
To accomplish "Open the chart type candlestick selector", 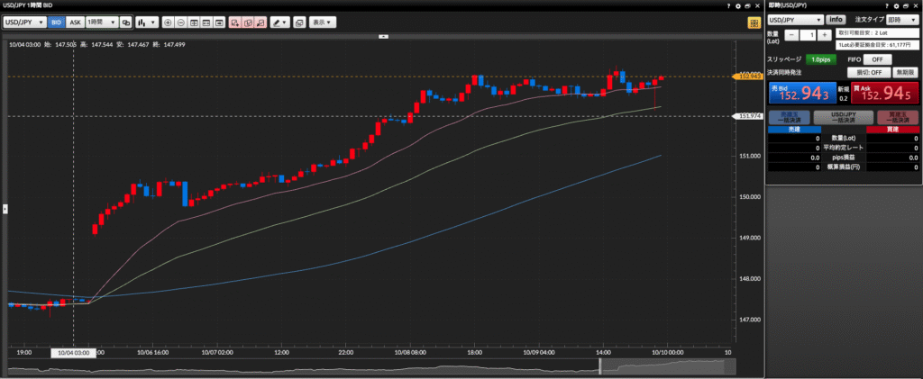I will point(146,21).
